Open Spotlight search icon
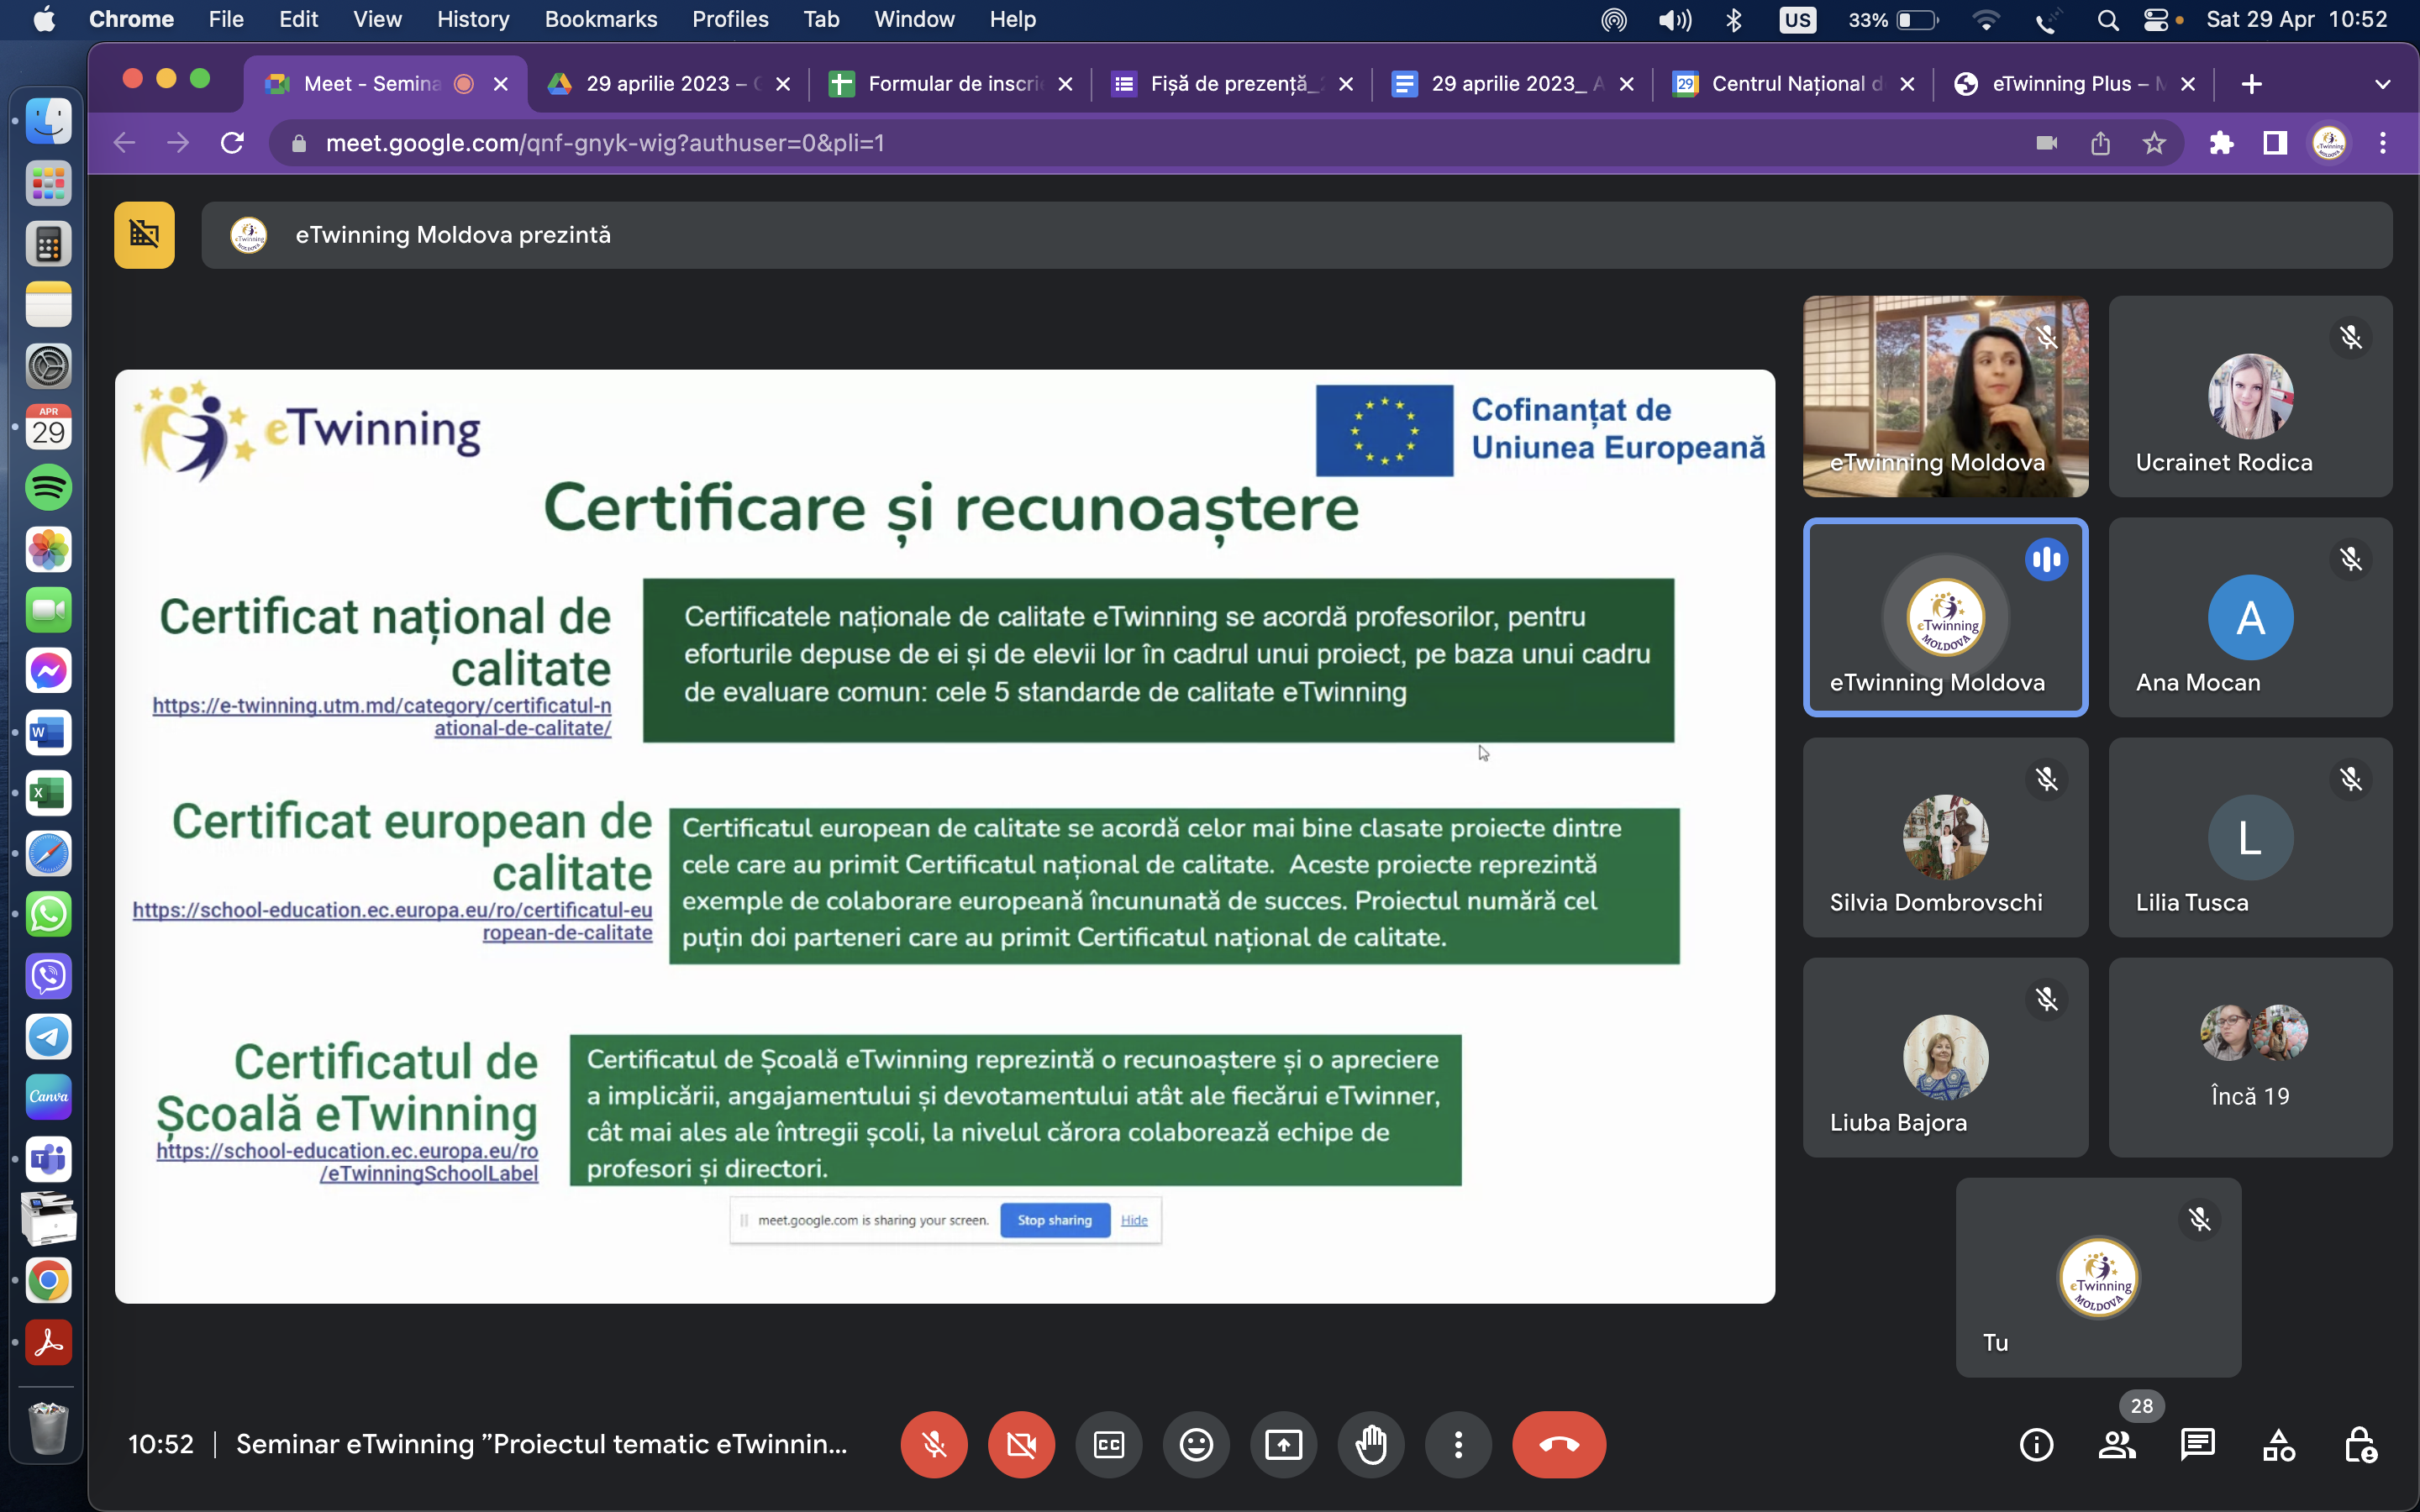The image size is (2420, 1512). coord(2108,19)
